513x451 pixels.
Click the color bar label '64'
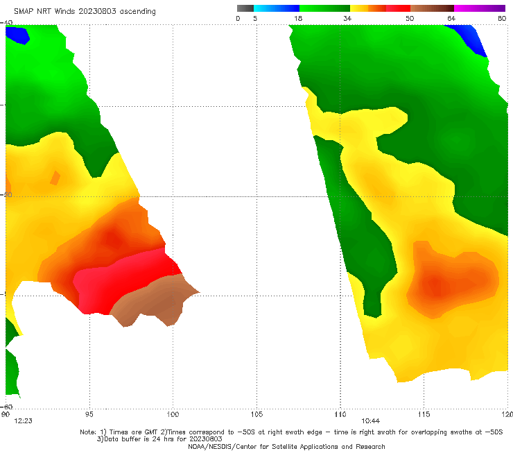click(x=451, y=19)
